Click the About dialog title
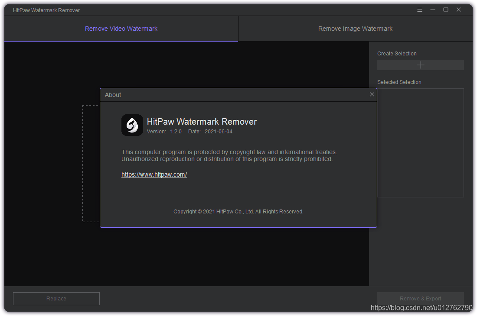This screenshot has height=316, width=477. 113,95
